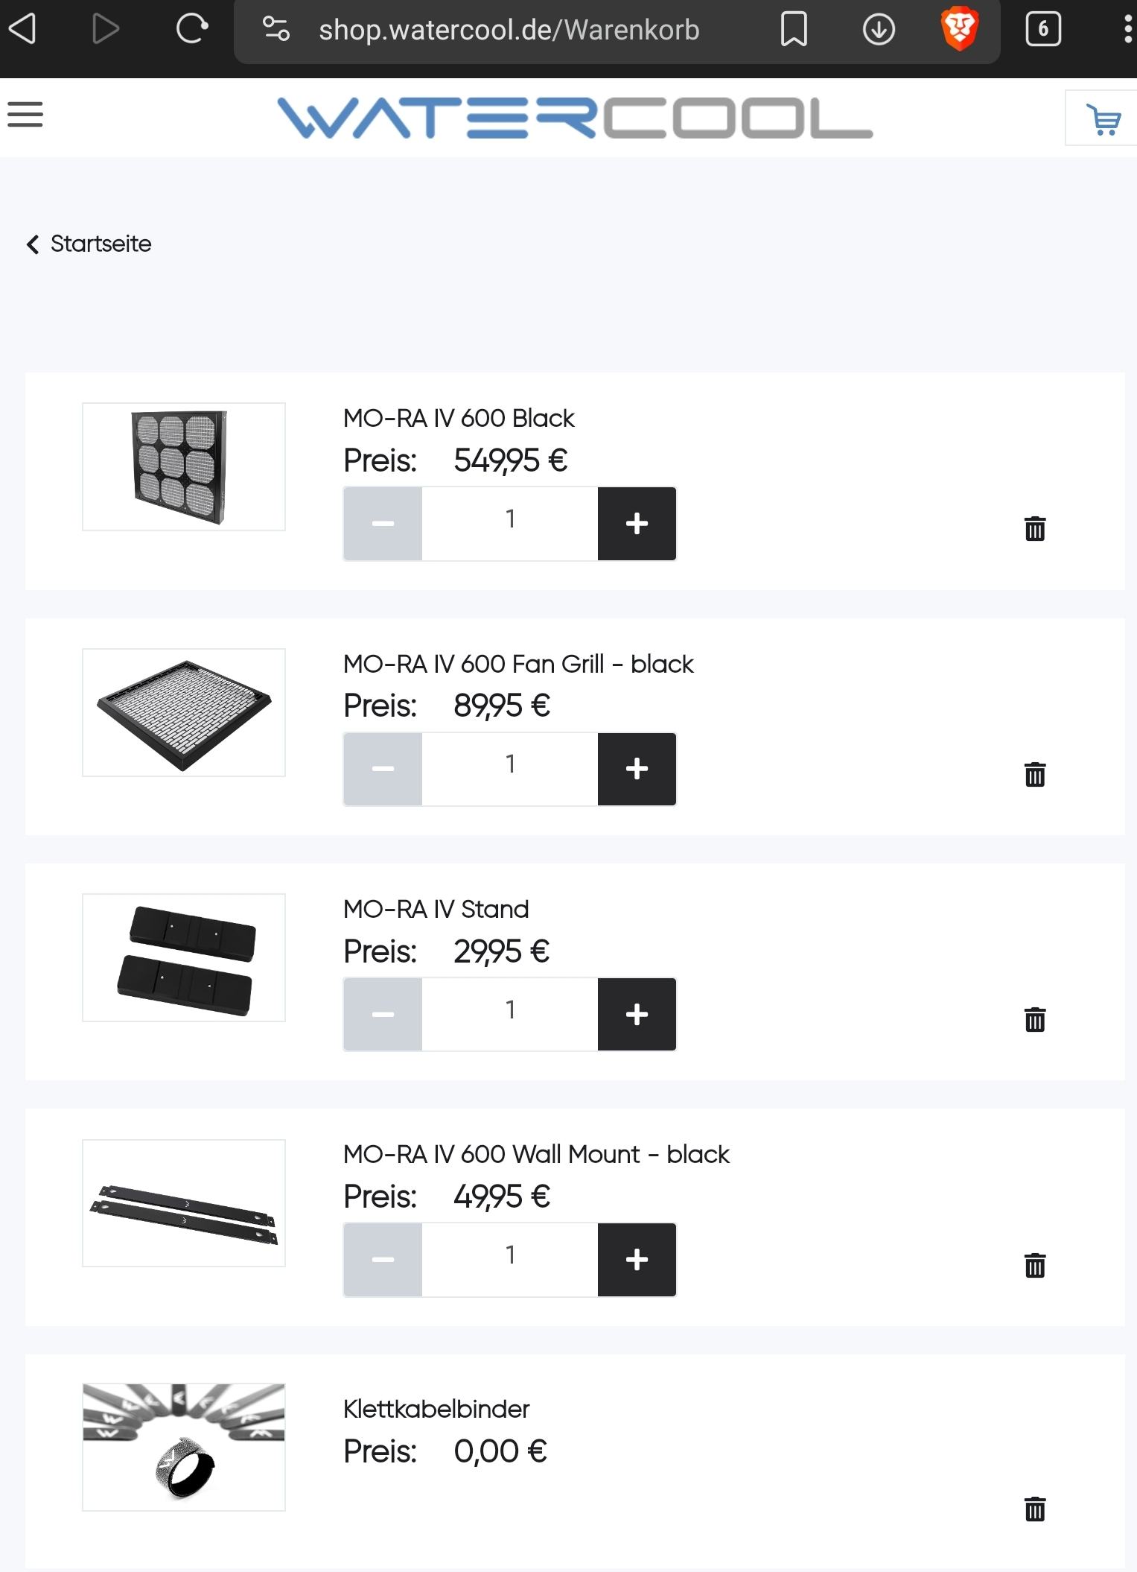Click the shop.watercool.de address bar
This screenshot has width=1137, height=1572.
509,31
